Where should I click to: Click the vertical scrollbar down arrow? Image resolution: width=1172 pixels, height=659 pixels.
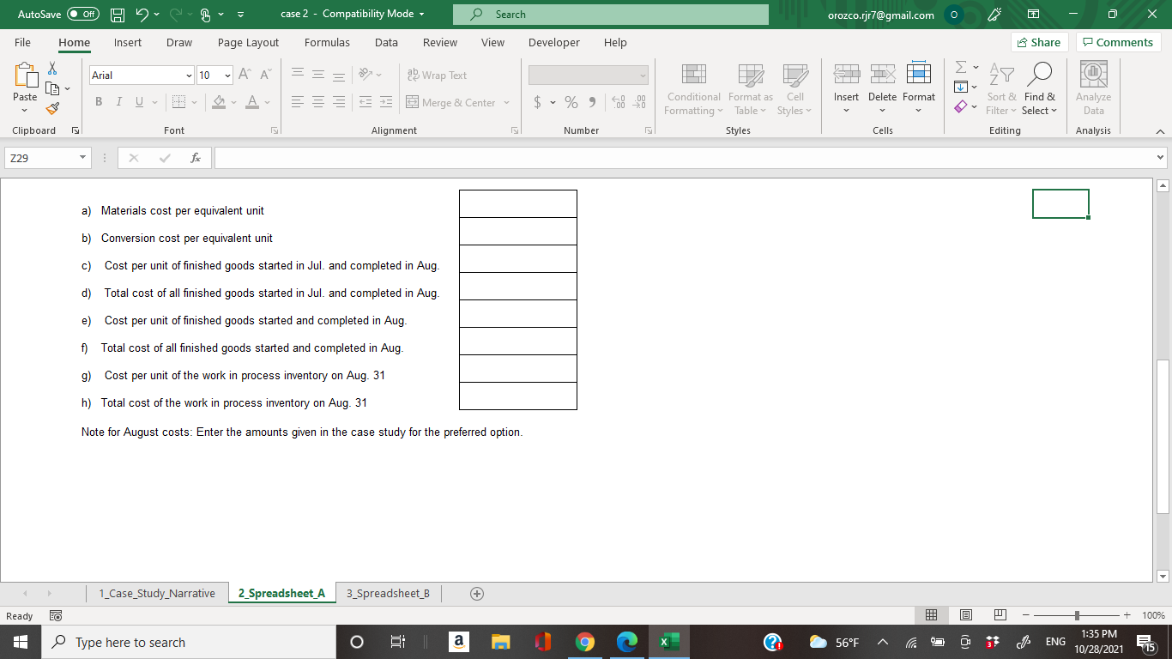pyautogui.click(x=1163, y=576)
